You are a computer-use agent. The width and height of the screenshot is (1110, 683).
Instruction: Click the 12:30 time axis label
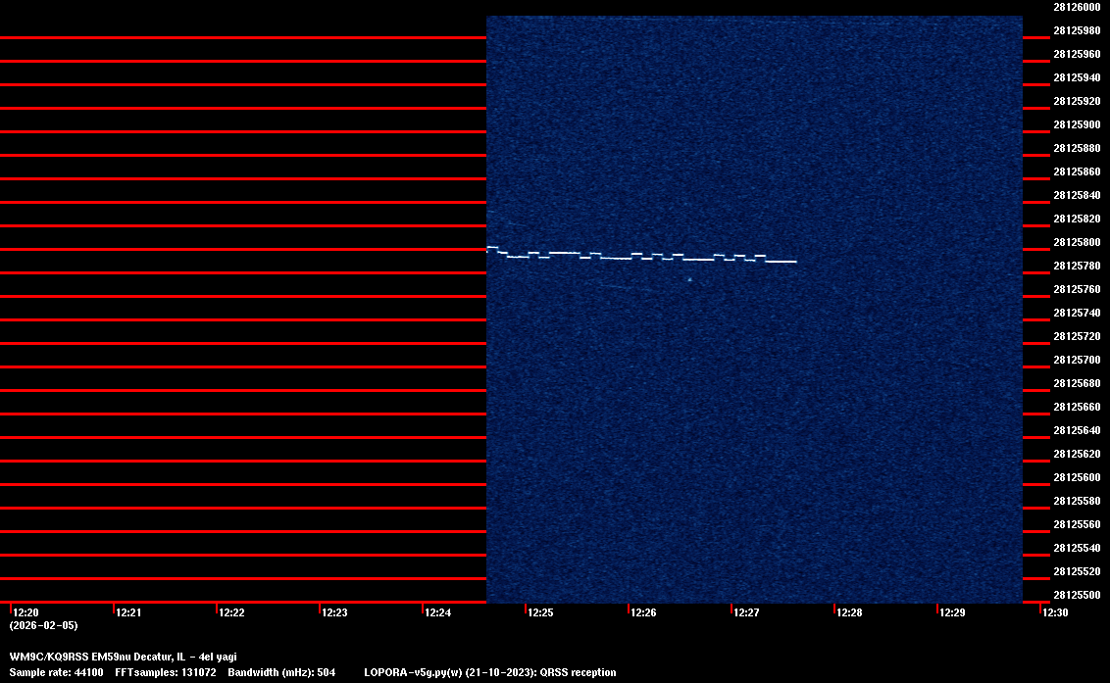pos(1055,612)
